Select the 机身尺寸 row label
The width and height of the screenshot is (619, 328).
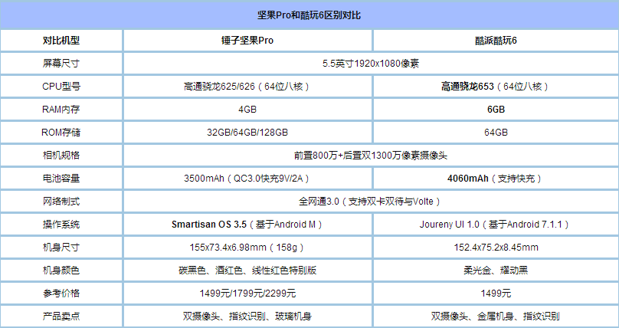point(61,247)
